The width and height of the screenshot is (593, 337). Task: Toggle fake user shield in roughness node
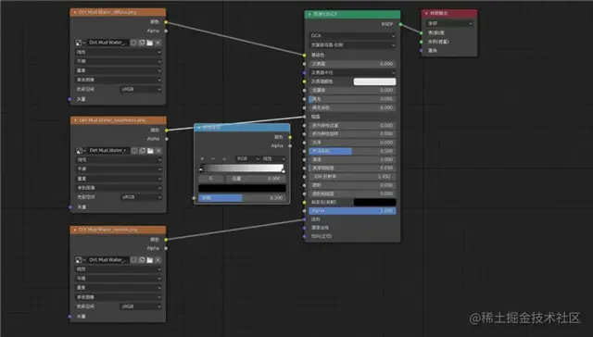point(134,151)
